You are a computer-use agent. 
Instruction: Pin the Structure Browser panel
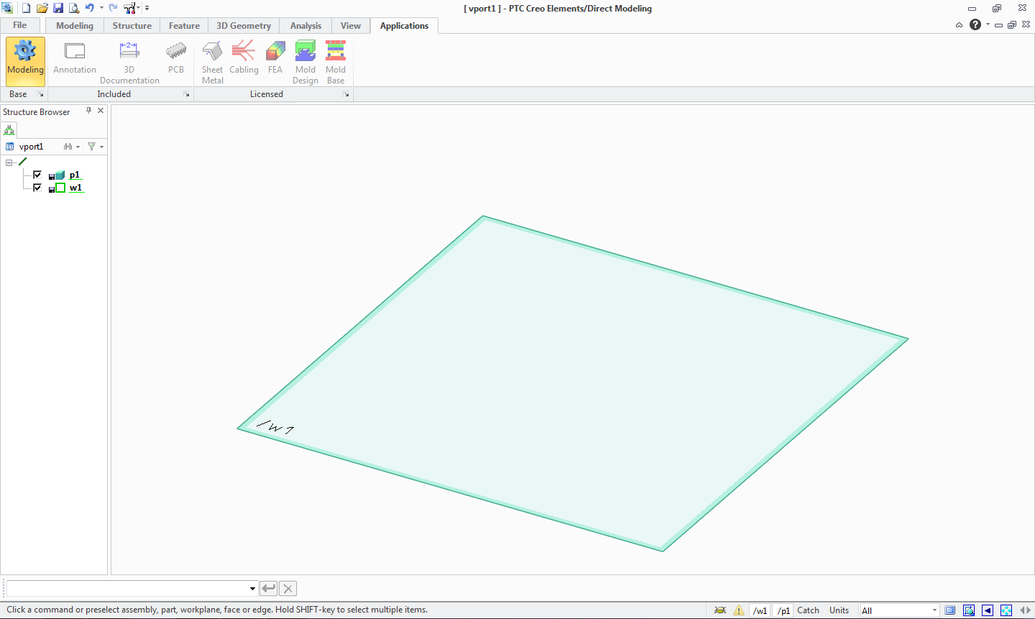(x=89, y=111)
